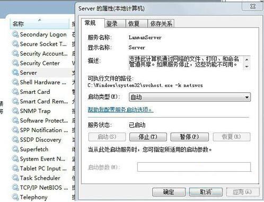Click the Server service gear icon
The height and width of the screenshot is (202, 264).
pos(15,73)
